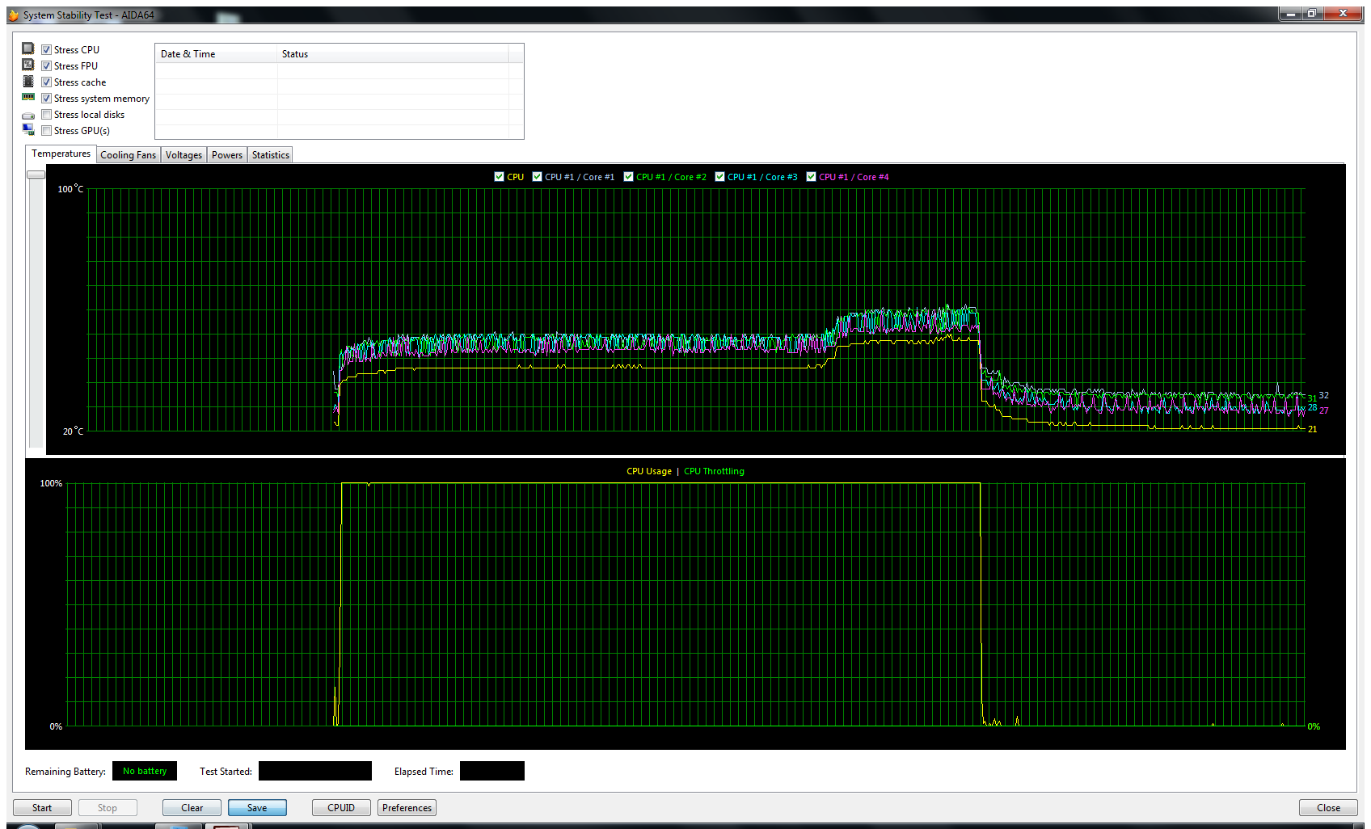
Task: Save the test results
Action: (x=257, y=808)
